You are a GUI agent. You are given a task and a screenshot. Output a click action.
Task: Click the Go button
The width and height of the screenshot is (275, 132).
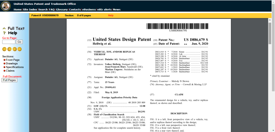(19, 42)
